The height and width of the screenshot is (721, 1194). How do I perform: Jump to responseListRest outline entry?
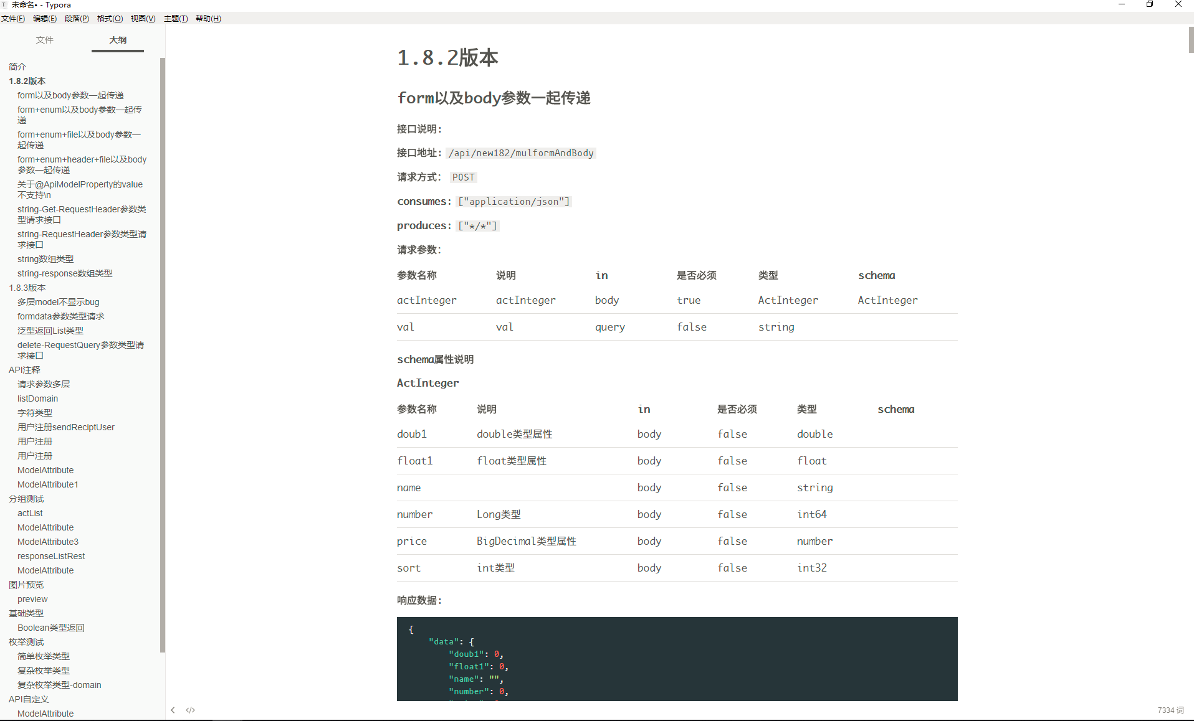coord(51,556)
